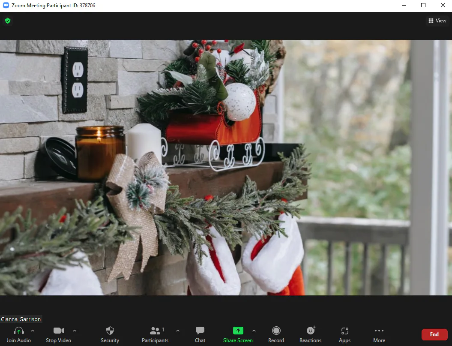This screenshot has width=452, height=346.
Task: Click the red End meeting button
Action: [x=434, y=334]
